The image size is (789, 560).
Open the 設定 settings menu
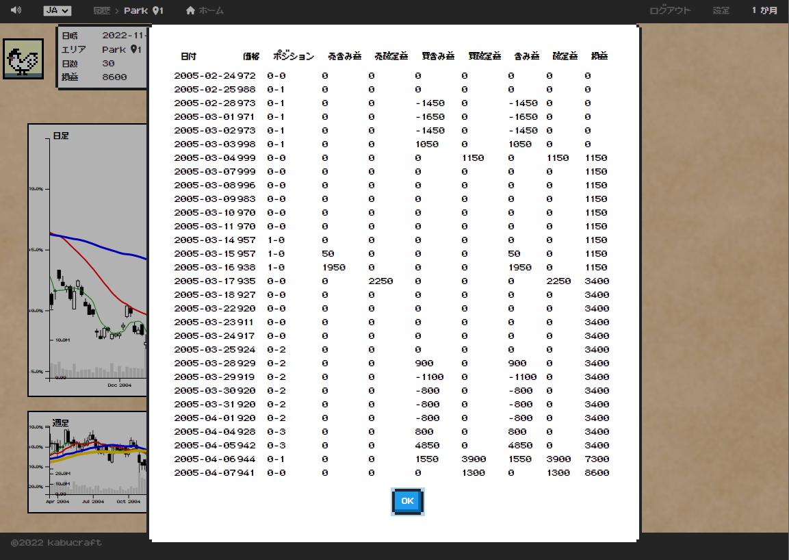tap(721, 11)
